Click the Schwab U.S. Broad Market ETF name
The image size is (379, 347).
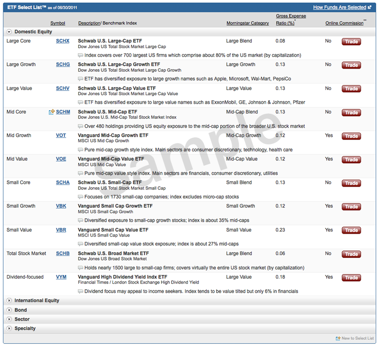[113, 253]
